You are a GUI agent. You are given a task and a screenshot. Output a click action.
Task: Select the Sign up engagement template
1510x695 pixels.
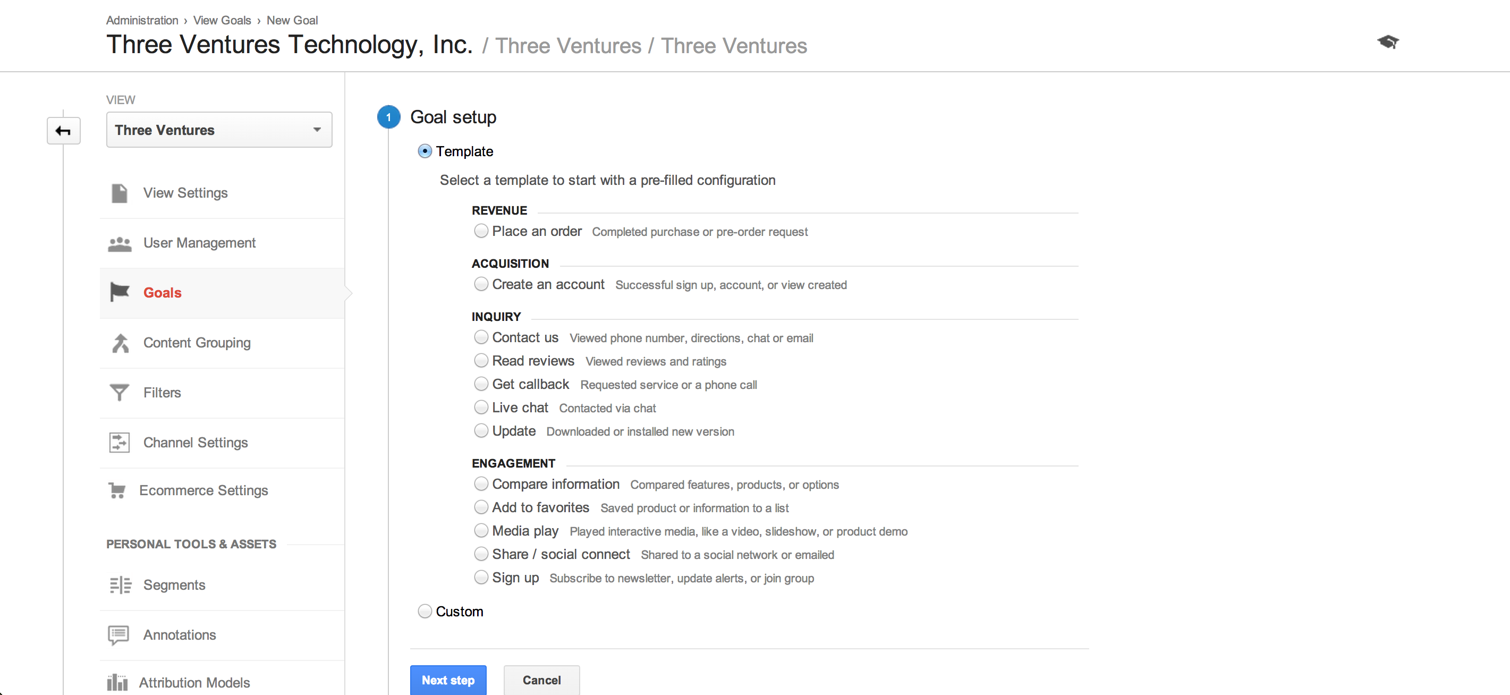point(481,577)
